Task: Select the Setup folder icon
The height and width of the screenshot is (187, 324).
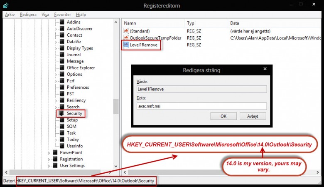Action: (x=62, y=120)
